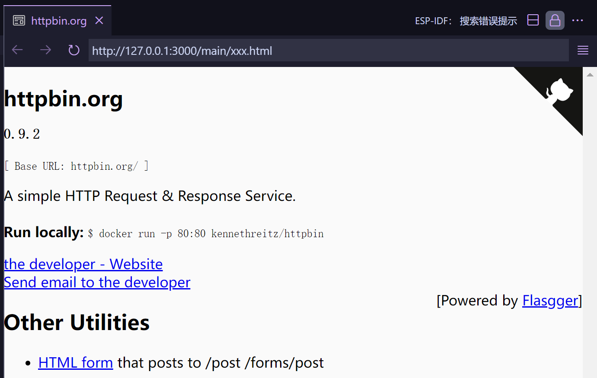Open the editor in split view
This screenshot has width=597, height=378.
point(533,20)
